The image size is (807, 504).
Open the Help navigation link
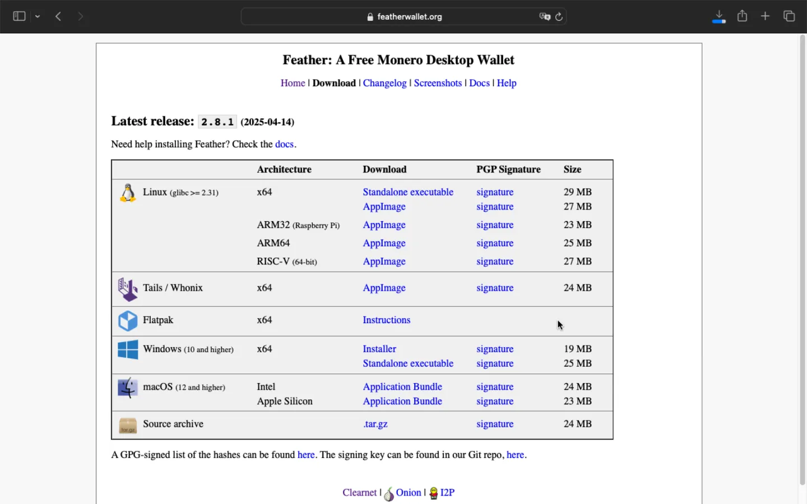507,83
